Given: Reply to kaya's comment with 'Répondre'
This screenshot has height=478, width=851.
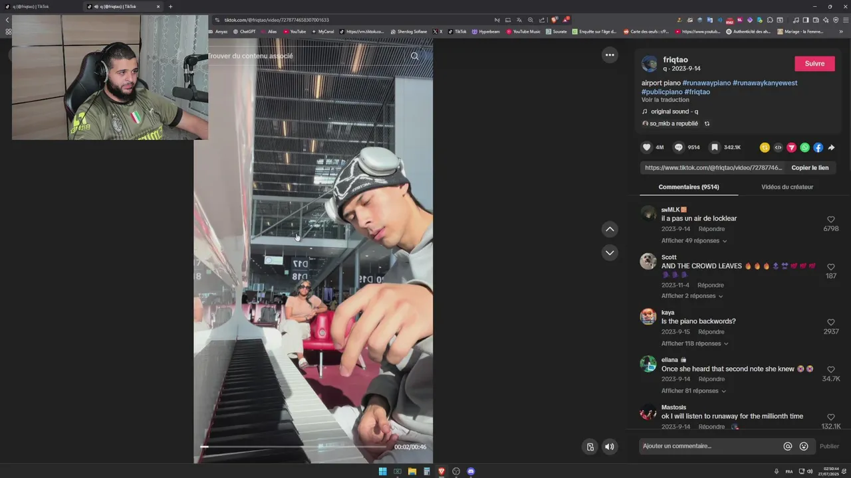Looking at the screenshot, I should coord(711,332).
